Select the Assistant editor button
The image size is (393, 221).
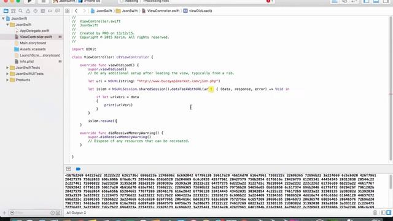pos(344,1)
